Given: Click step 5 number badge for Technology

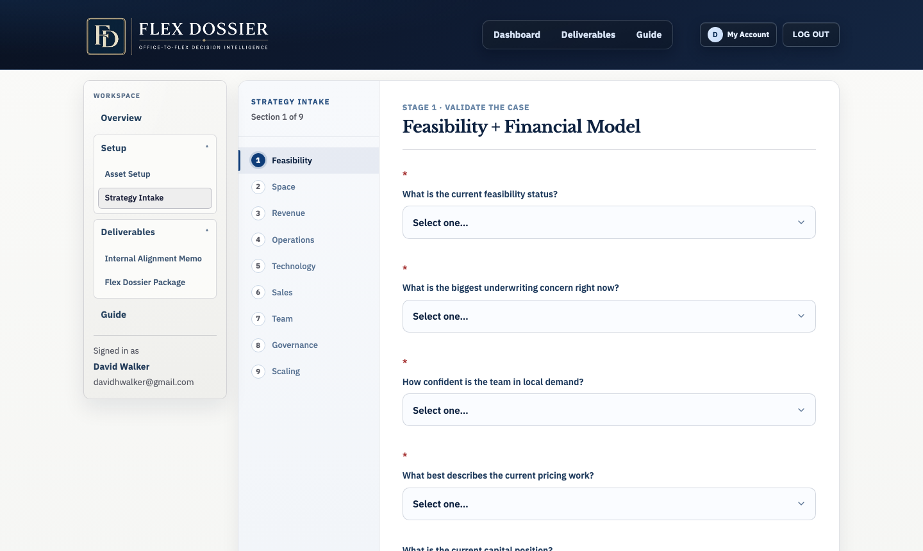Looking at the screenshot, I should click(x=258, y=266).
